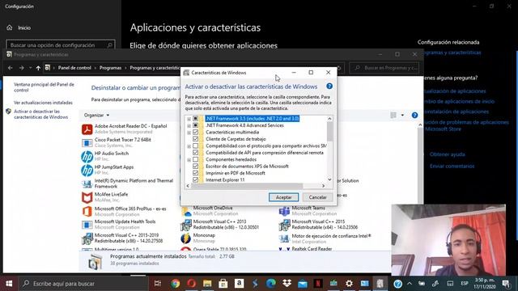The width and height of the screenshot is (518, 291).
Task: Open Microsoft Edge from taskbar
Action: pos(271,284)
